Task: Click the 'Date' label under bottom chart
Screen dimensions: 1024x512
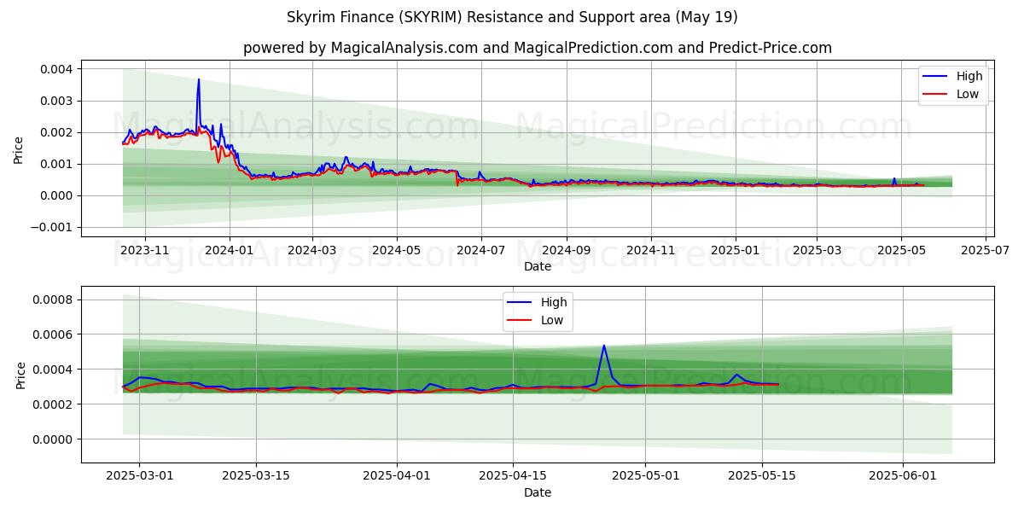Action: [538, 493]
